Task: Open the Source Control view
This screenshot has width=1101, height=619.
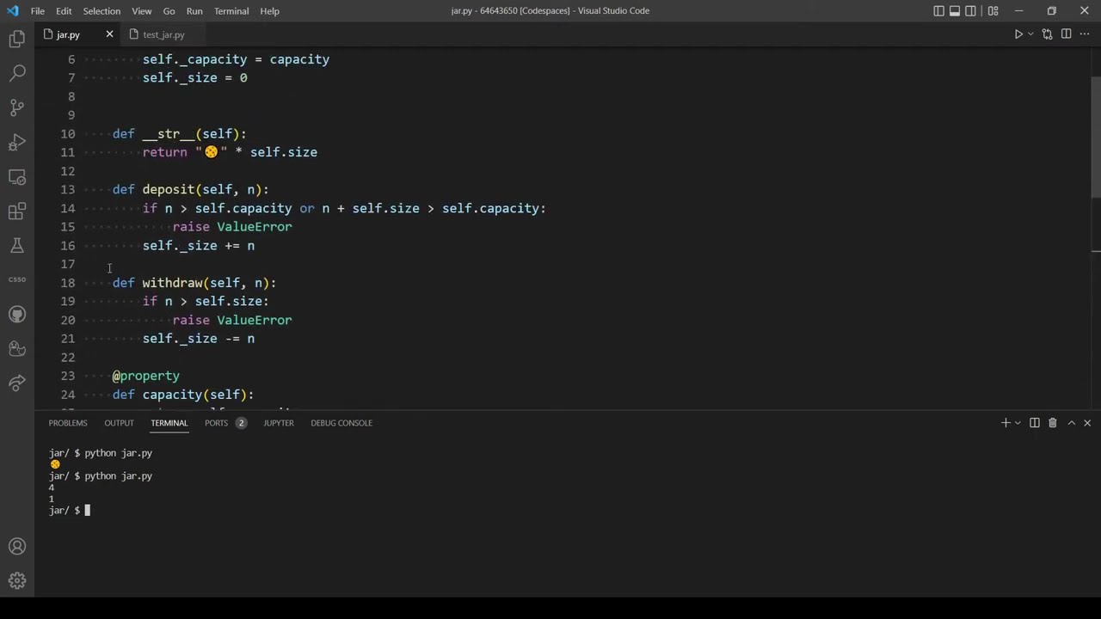Action: (x=17, y=107)
